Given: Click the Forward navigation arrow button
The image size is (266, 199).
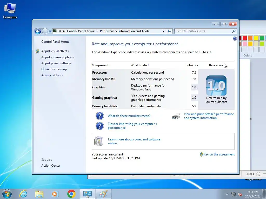Looking at the screenshot, I should coord(45,31).
